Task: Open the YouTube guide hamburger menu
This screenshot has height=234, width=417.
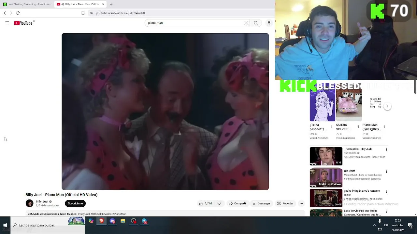Action: click(x=7, y=23)
